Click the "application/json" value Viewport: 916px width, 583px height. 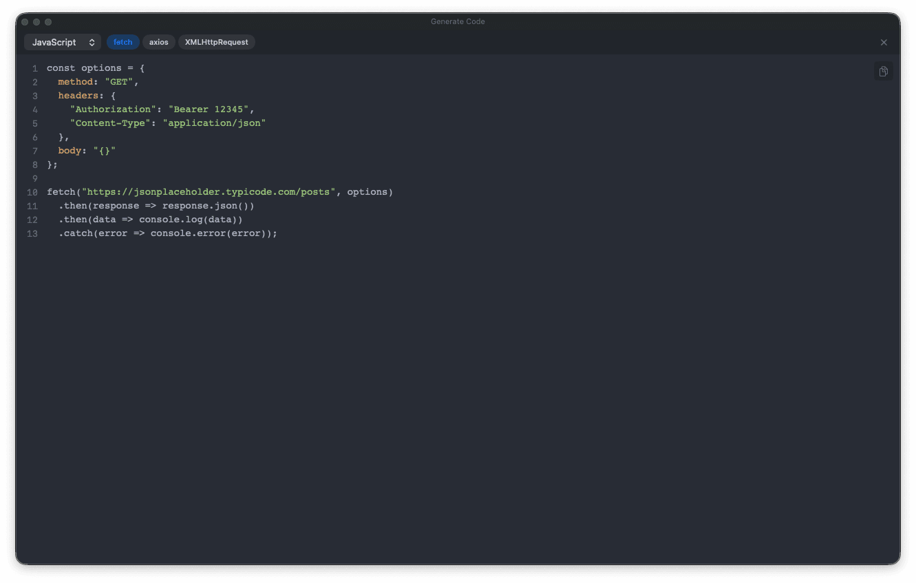[214, 123]
